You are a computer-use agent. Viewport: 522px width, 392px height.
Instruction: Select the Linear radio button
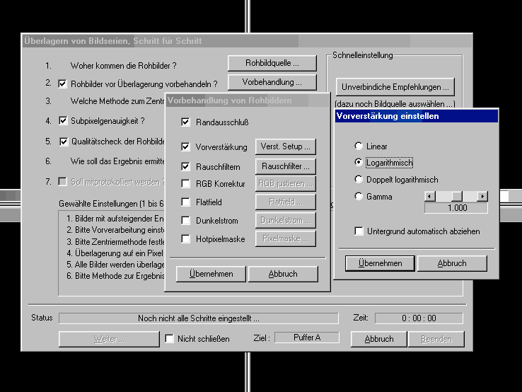tap(359, 146)
